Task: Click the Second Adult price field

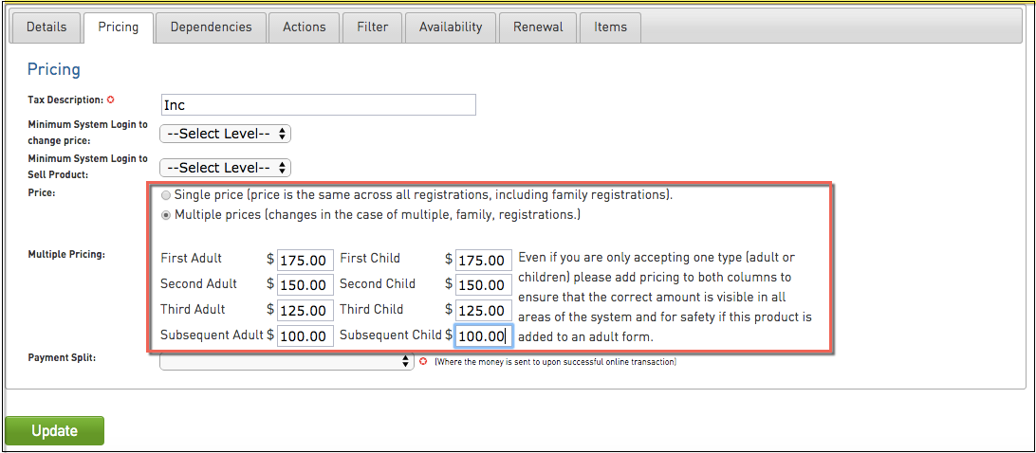Action: (x=305, y=285)
